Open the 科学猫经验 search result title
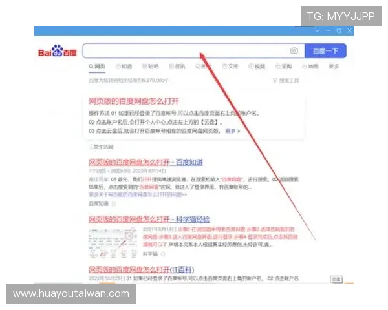 click(x=149, y=220)
